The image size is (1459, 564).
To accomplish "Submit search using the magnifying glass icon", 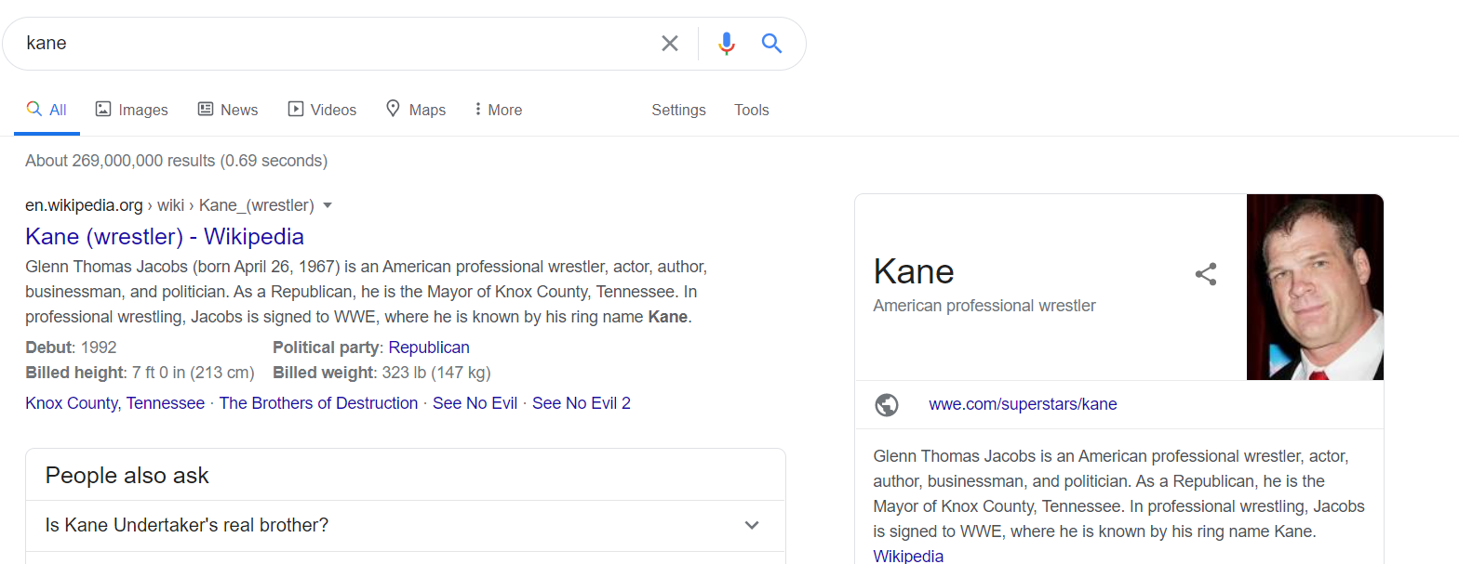I will pyautogui.click(x=771, y=43).
